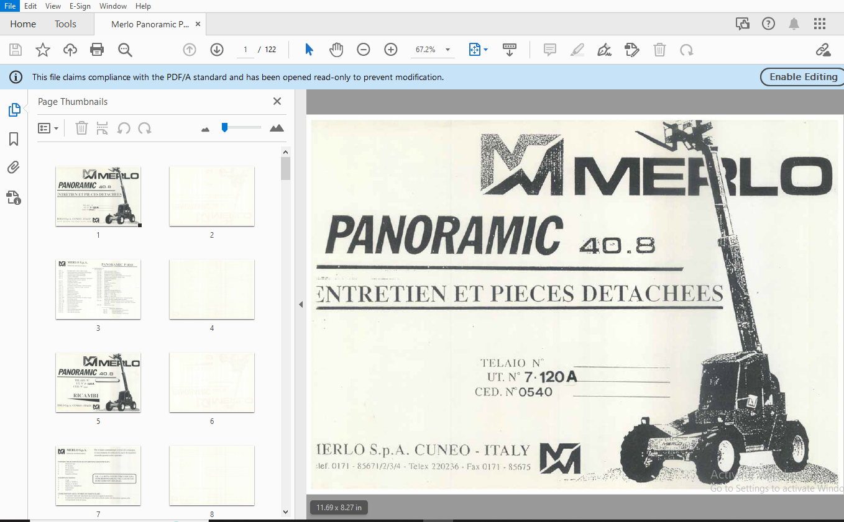The image size is (844, 522).
Task: Open the Help menu
Action: click(x=143, y=6)
